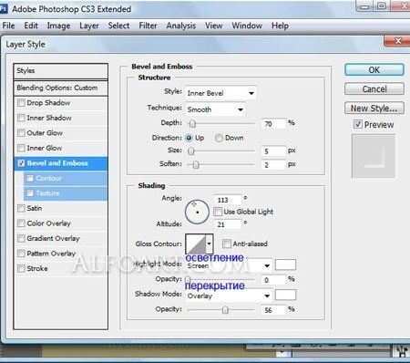
Task: Click the Shadow Opacity value field
Action: (x=273, y=310)
